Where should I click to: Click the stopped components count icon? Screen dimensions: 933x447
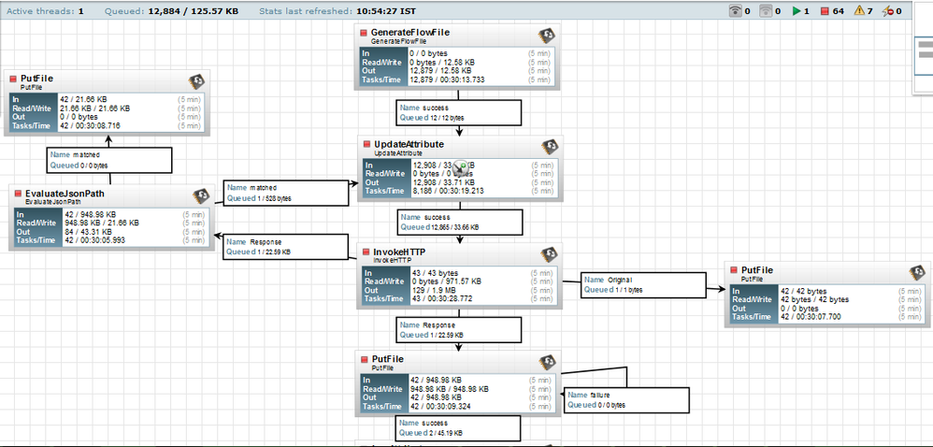point(825,10)
